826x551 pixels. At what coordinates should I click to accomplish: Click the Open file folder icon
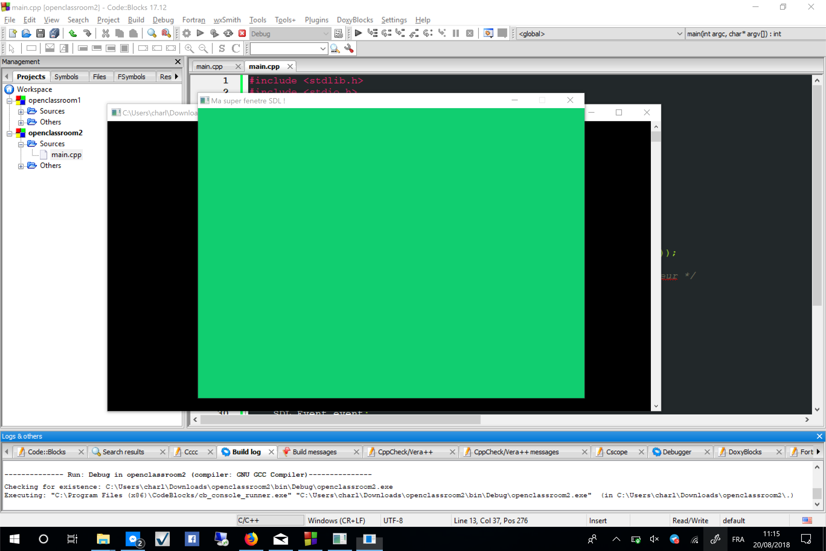tap(26, 33)
